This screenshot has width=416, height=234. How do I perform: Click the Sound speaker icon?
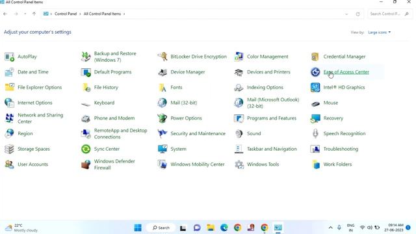[x=239, y=134]
